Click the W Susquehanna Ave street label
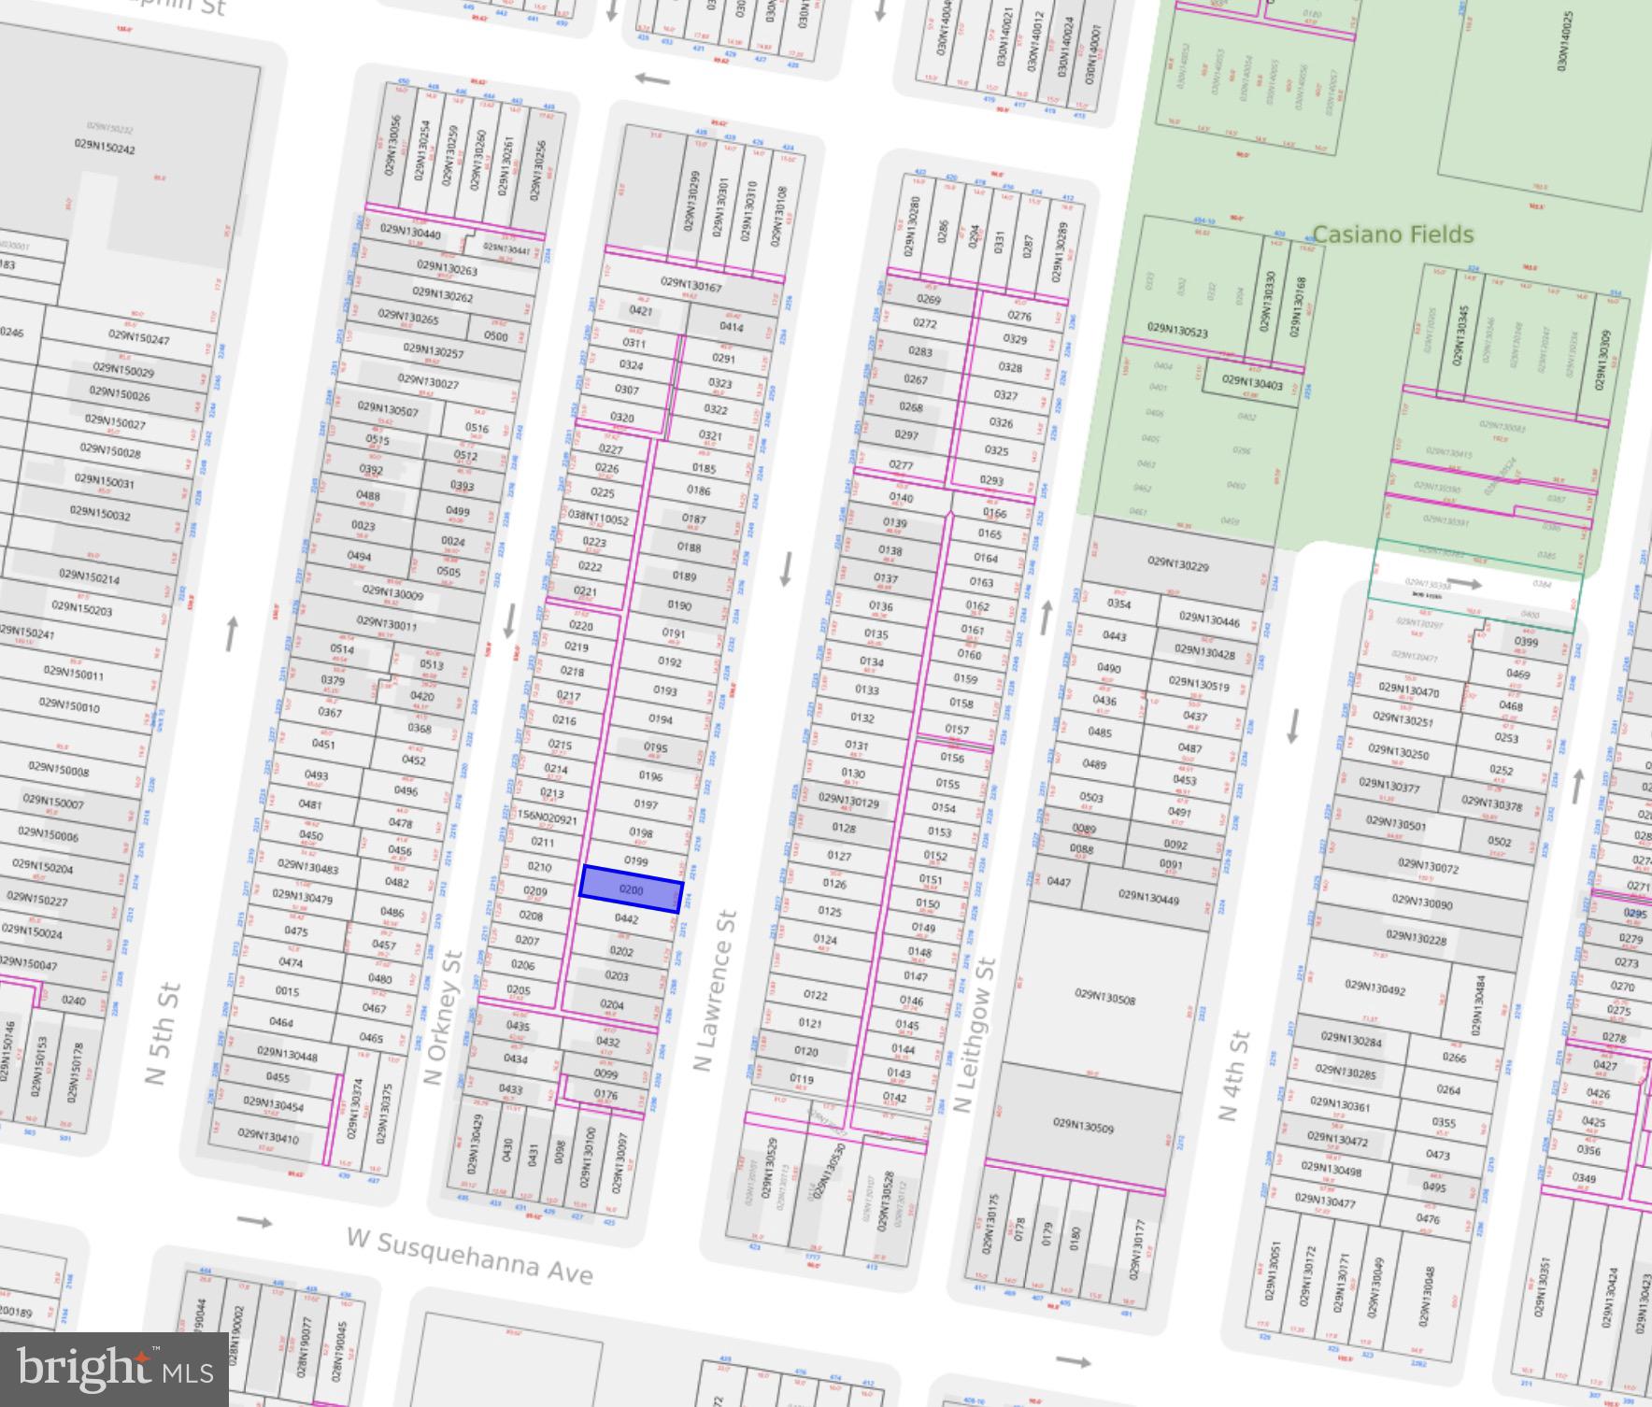Viewport: 1652px width, 1407px height. point(470,1256)
